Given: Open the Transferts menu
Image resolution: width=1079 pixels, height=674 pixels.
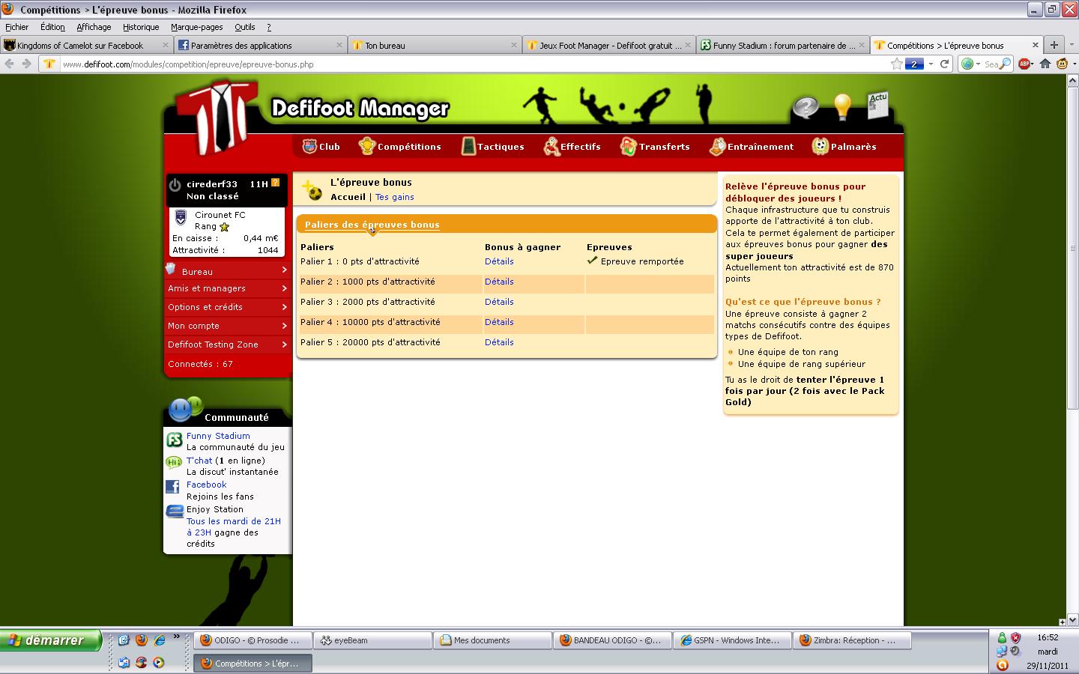Looking at the screenshot, I should 655,146.
